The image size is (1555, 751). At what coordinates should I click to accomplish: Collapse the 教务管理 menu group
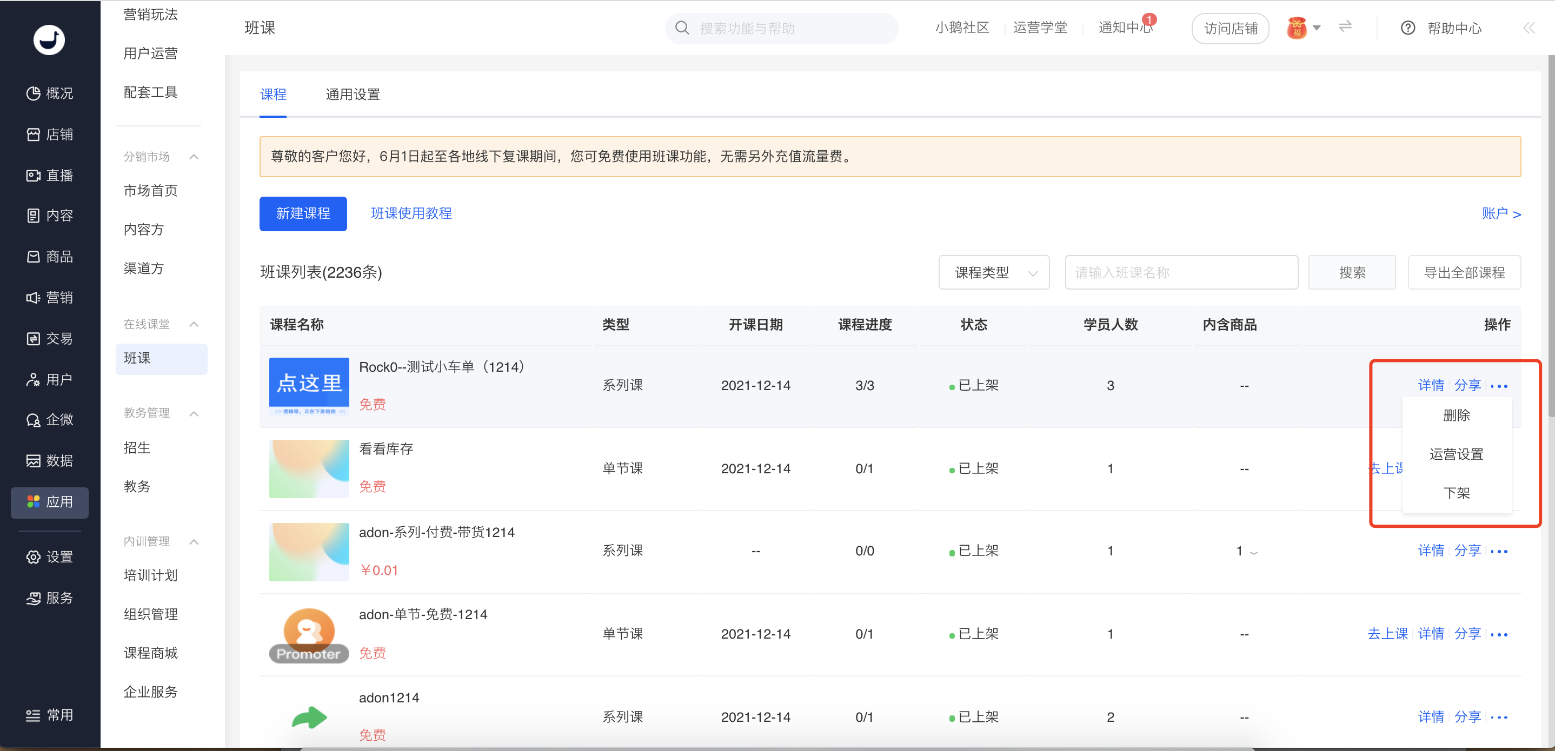tap(194, 413)
